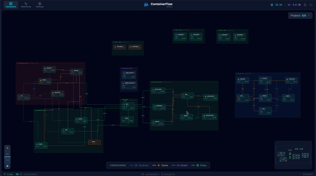The height and width of the screenshot is (176, 316).
Task: Select tonal-backend icon in TONAL-P group
Action: [235, 35]
